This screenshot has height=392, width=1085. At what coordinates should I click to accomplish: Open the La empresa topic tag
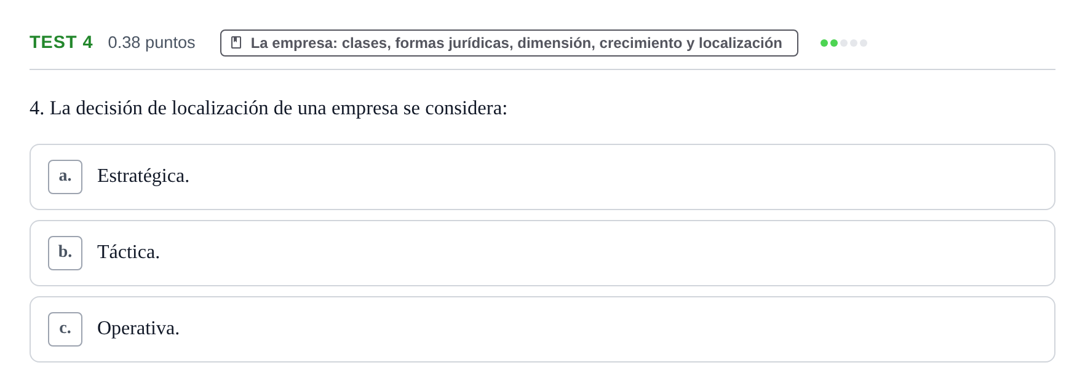tap(509, 43)
